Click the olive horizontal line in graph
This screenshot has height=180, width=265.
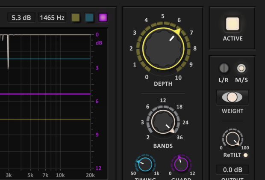click(45, 119)
